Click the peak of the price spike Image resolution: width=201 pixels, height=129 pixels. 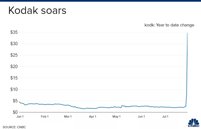tap(187, 33)
